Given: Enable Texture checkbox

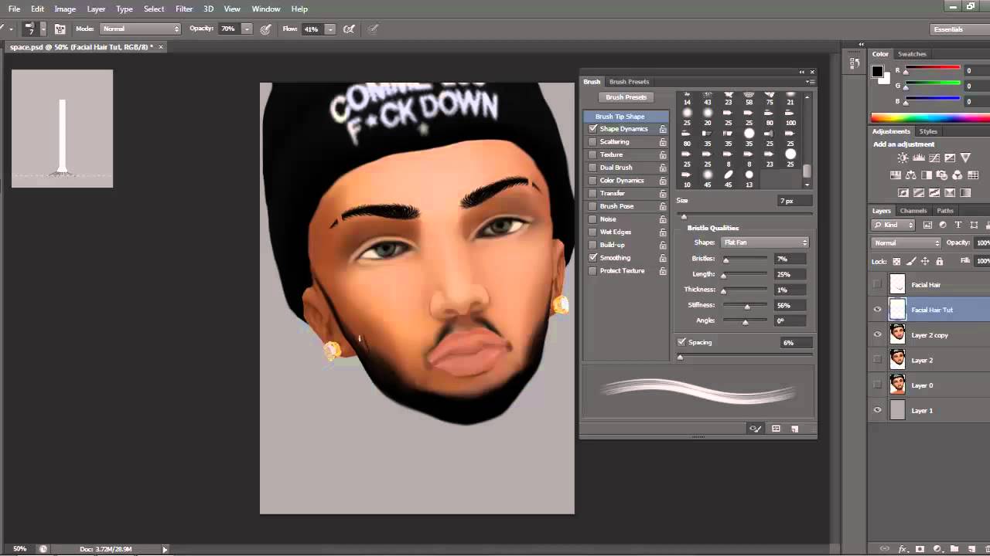Looking at the screenshot, I should pos(593,154).
